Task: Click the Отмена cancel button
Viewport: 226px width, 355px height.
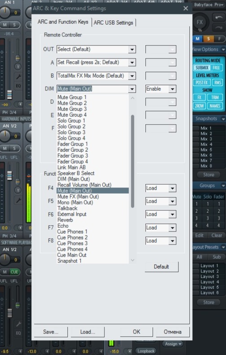Action: (173, 332)
